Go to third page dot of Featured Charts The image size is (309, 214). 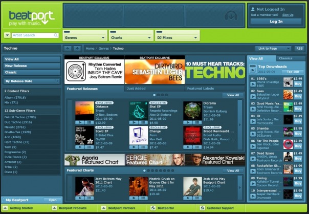(152, 170)
